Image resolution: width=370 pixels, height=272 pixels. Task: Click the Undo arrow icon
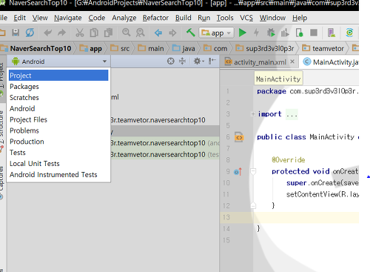pyautogui.click(x=48, y=33)
